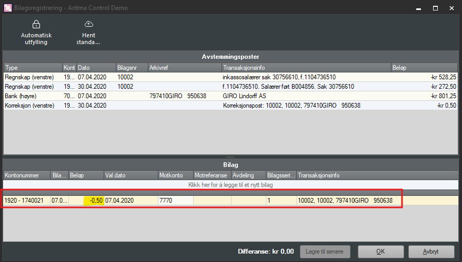Image resolution: width=462 pixels, height=262 pixels.
Task: Click the empty Motreferanse cell in Bilag row
Action: (212, 201)
